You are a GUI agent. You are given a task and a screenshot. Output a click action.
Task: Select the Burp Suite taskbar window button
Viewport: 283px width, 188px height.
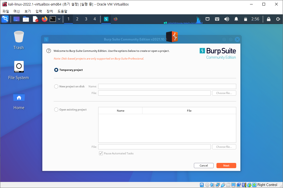pyautogui.click(x=106, y=19)
